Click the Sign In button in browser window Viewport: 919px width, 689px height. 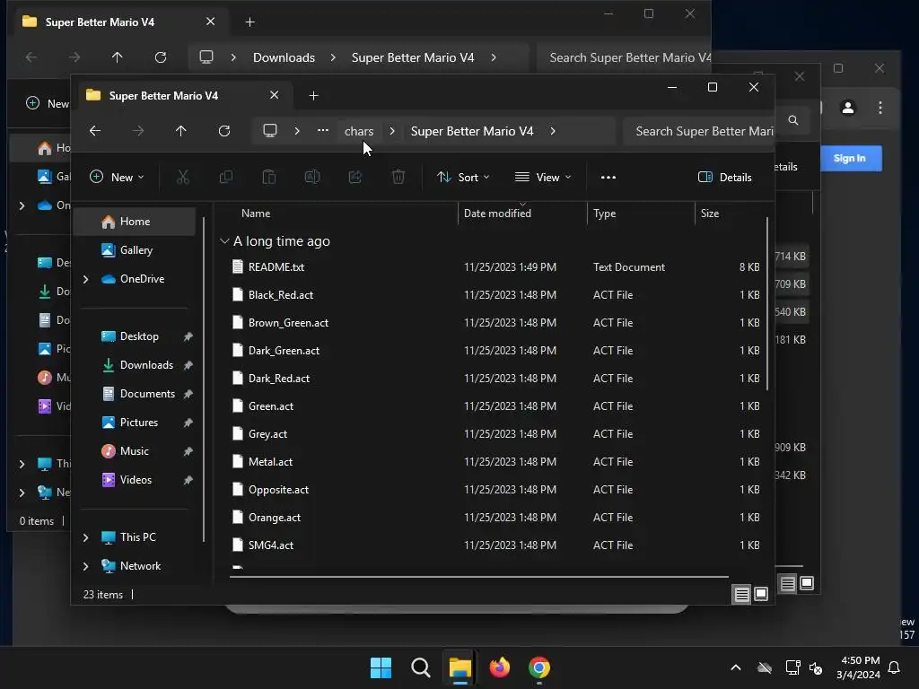point(849,158)
